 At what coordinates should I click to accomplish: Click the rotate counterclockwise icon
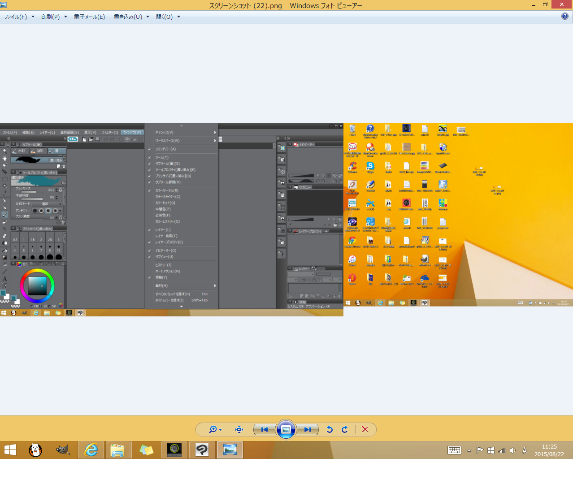point(330,429)
